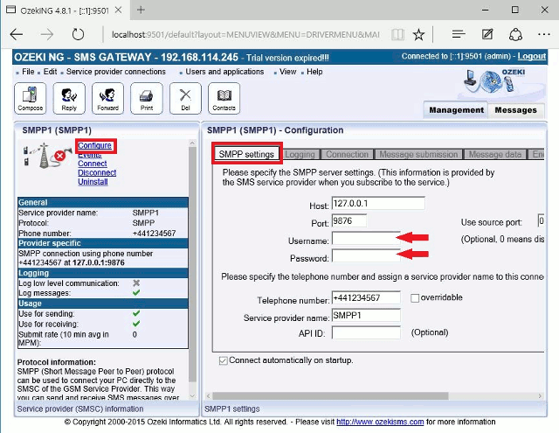The height and width of the screenshot is (433, 559).
Task: Click scroll-right arrow in configuration panel
Action: point(540,396)
